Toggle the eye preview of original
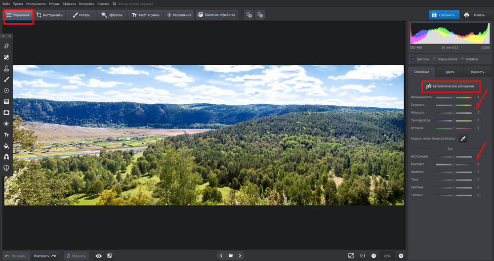 click(99, 256)
